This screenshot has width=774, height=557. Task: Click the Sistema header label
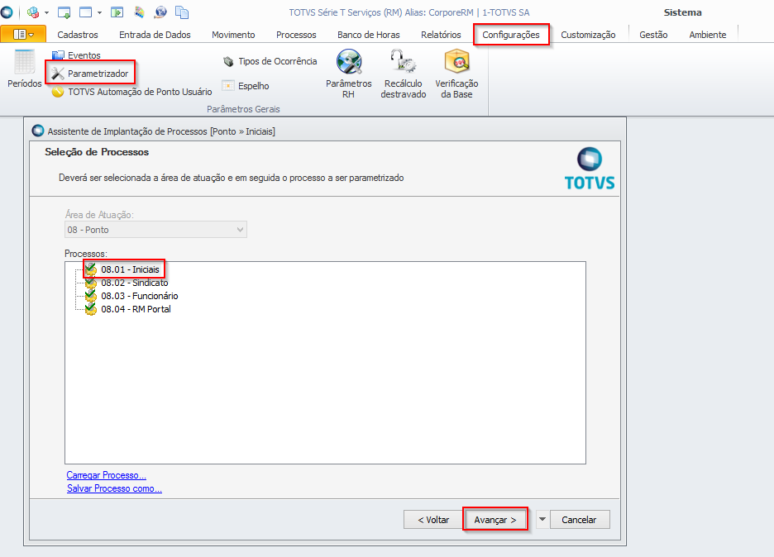click(682, 12)
